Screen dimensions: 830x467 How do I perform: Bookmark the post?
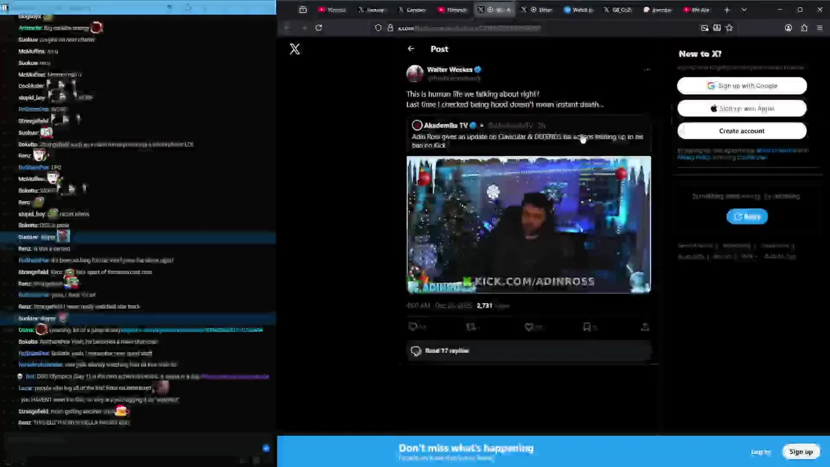[587, 327]
